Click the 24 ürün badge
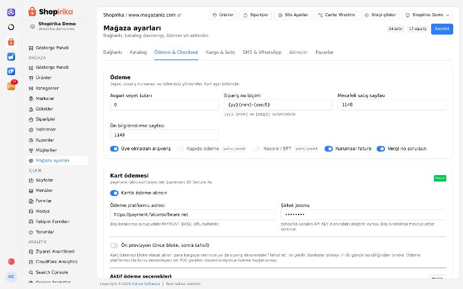The image size is (463, 289). (395, 29)
